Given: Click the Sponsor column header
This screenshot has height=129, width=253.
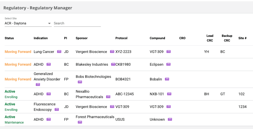Looking at the screenshot, I should [x=82, y=38].
